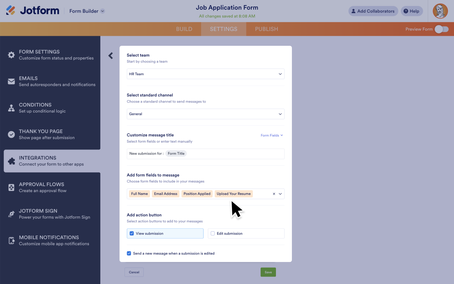Open the Form Settings gear icon

pyautogui.click(x=11, y=54)
